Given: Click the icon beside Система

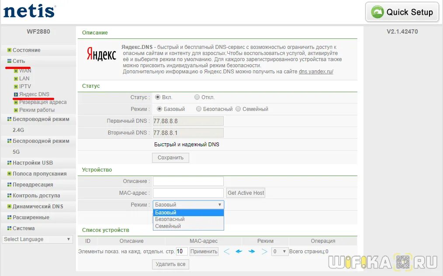Looking at the screenshot, I should 9,228.
